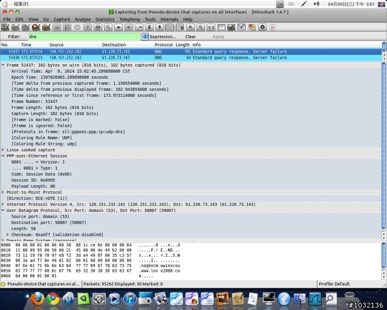Open help lifebuoy toolbar icon

click(273, 27)
